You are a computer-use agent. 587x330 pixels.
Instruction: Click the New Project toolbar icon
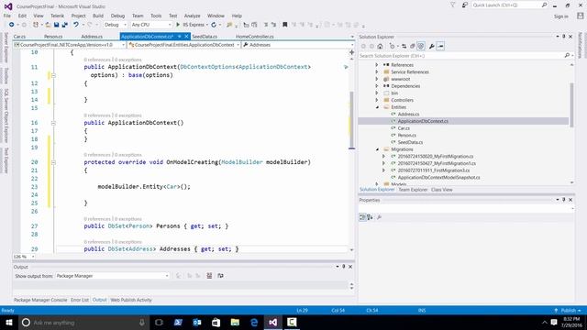(x=36, y=25)
